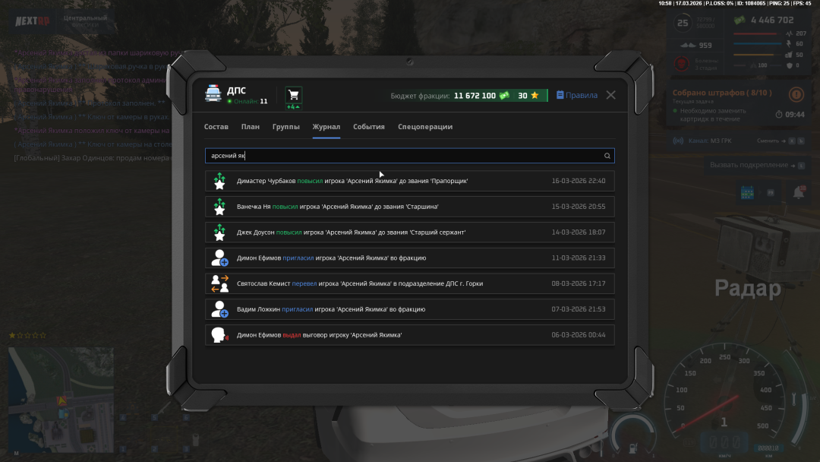Screen dimensions: 820x462
Task: Click transfer icon on Святослав Кемист entry
Action: pos(219,283)
